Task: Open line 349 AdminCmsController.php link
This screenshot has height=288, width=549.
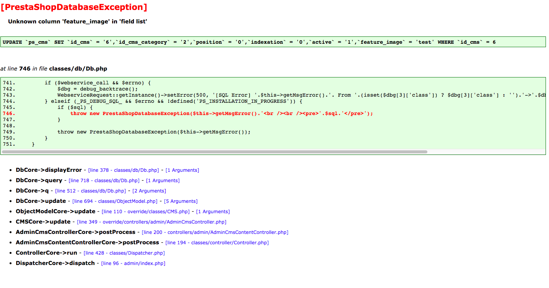Action: coord(152,222)
